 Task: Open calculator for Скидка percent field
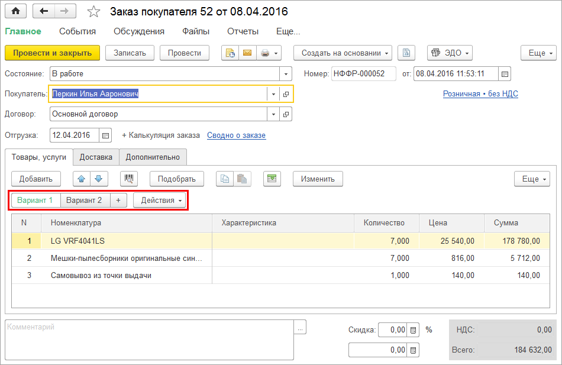pyautogui.click(x=414, y=330)
